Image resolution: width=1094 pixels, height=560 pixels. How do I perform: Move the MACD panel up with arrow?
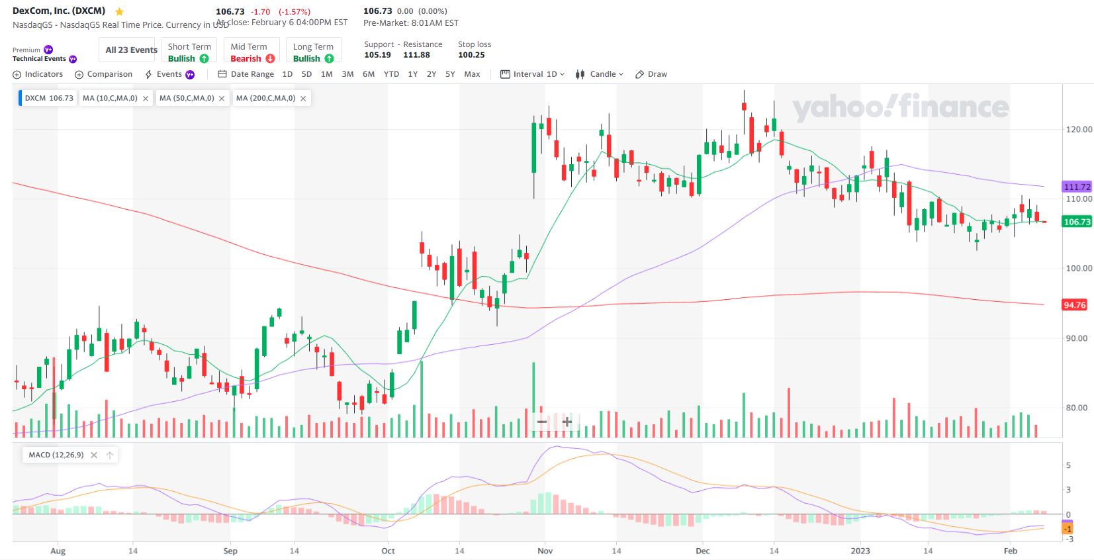pos(110,455)
